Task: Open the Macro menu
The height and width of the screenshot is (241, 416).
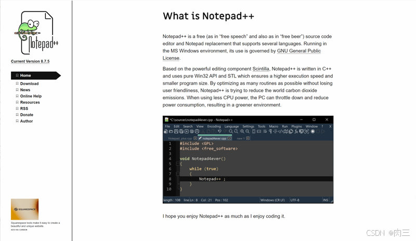Action: 274,126
